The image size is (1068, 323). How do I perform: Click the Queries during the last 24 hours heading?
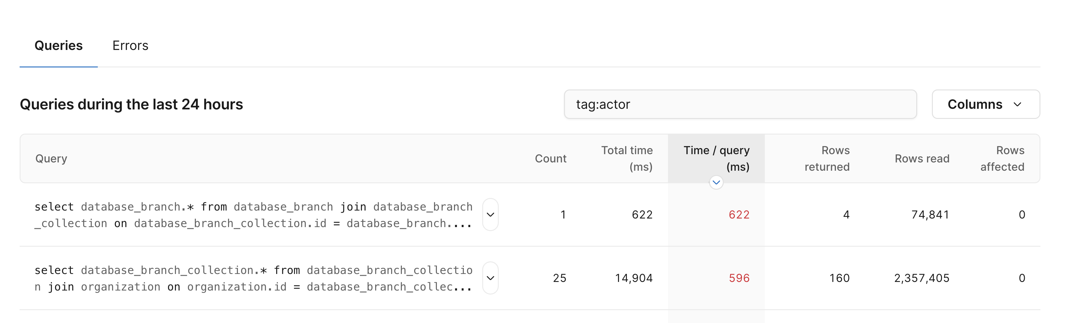[x=132, y=104]
